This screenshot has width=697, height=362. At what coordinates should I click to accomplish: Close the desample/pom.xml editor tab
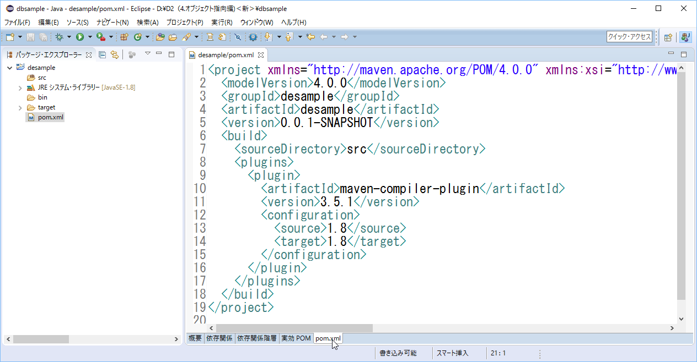click(261, 55)
